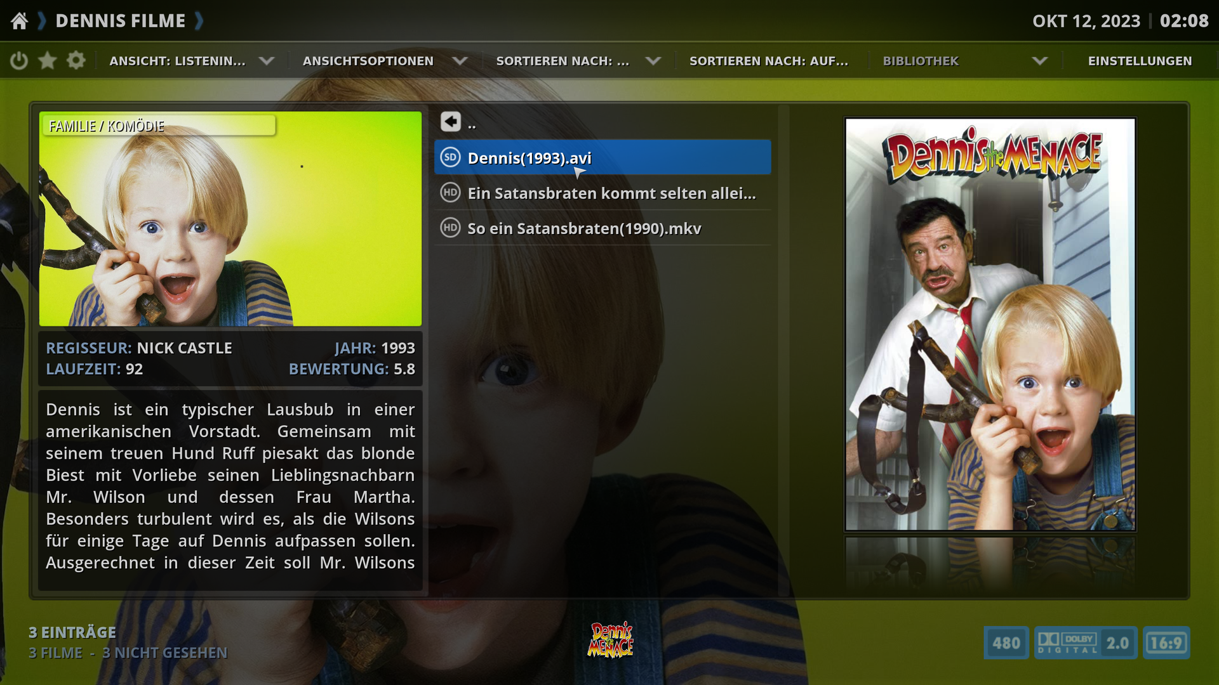Click the clock showing 02:08
This screenshot has width=1219, height=685.
point(1184,21)
